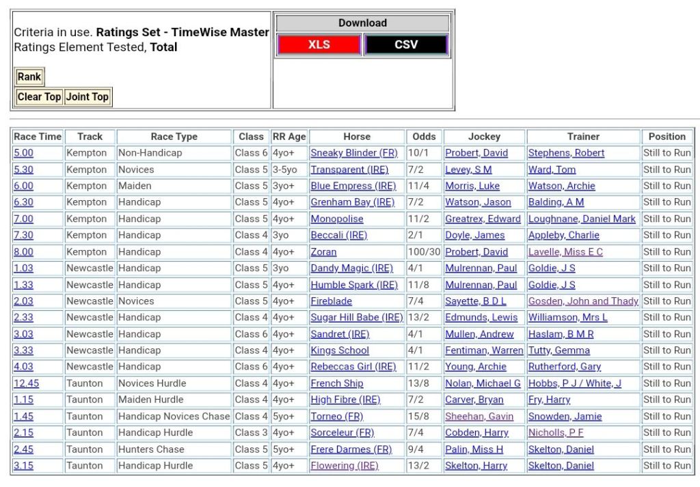Download the ratings as XLS
The height and width of the screenshot is (487, 700).
click(319, 45)
